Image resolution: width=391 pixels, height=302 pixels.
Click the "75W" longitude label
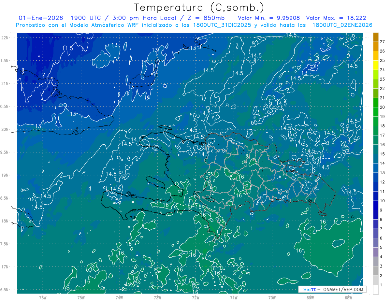pos(81,297)
